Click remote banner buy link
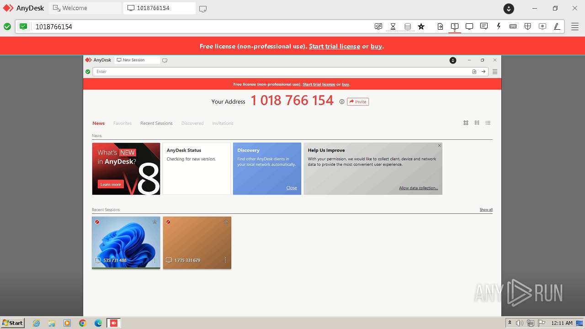The height and width of the screenshot is (329, 585). click(346, 84)
